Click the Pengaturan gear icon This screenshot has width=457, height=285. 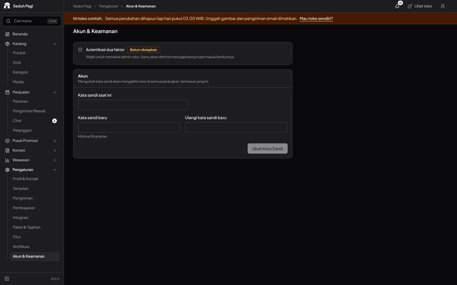coord(7,170)
